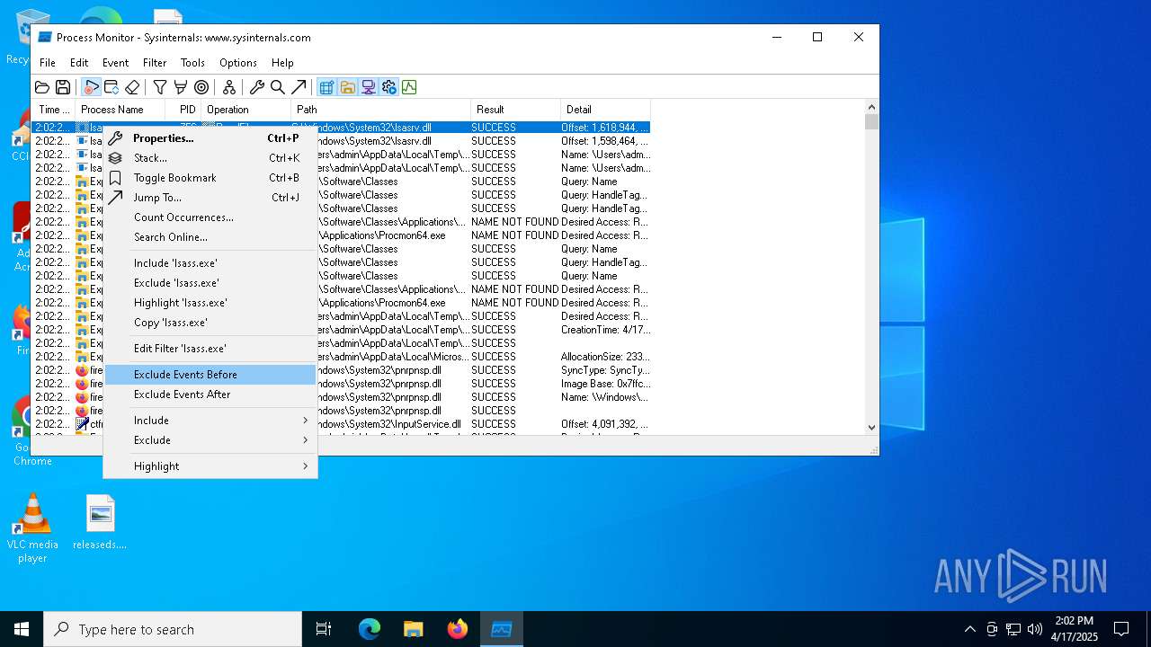Click the Path column header

pos(381,110)
